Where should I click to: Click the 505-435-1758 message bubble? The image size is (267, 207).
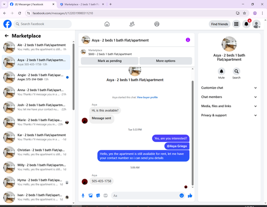[101, 181]
